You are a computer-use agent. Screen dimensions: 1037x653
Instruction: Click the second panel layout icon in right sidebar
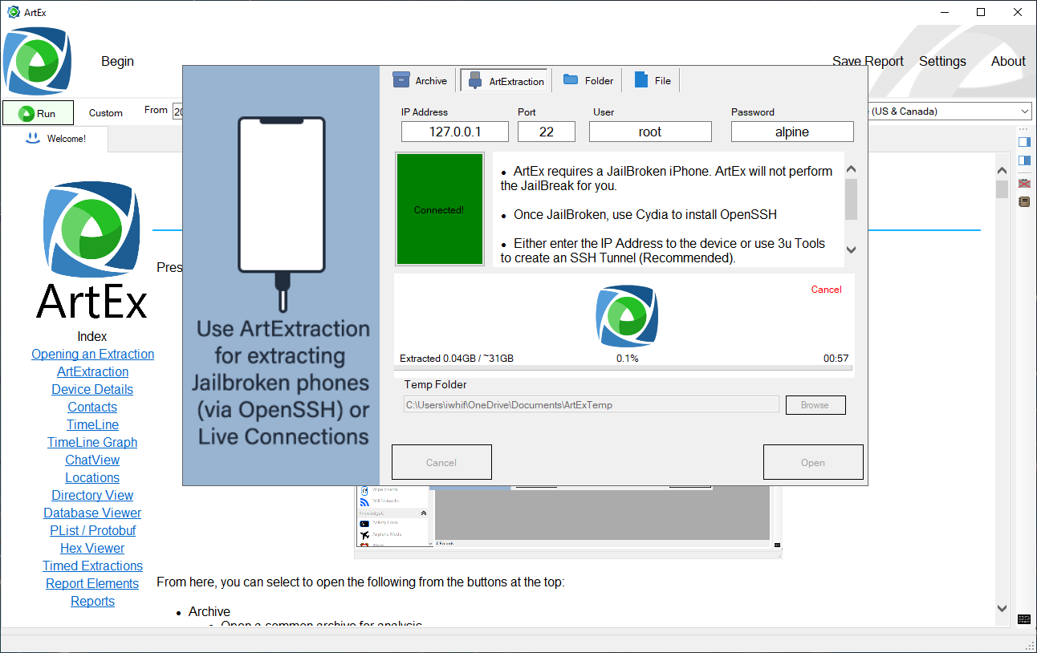click(1024, 160)
